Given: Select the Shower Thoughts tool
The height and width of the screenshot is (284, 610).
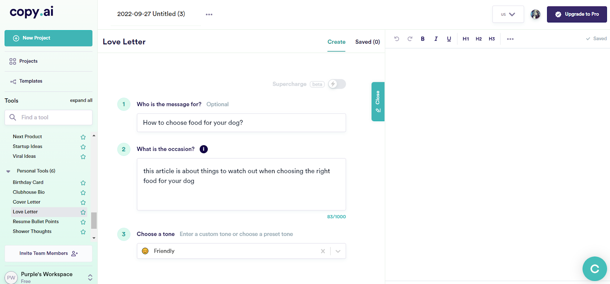Looking at the screenshot, I should coord(32,231).
